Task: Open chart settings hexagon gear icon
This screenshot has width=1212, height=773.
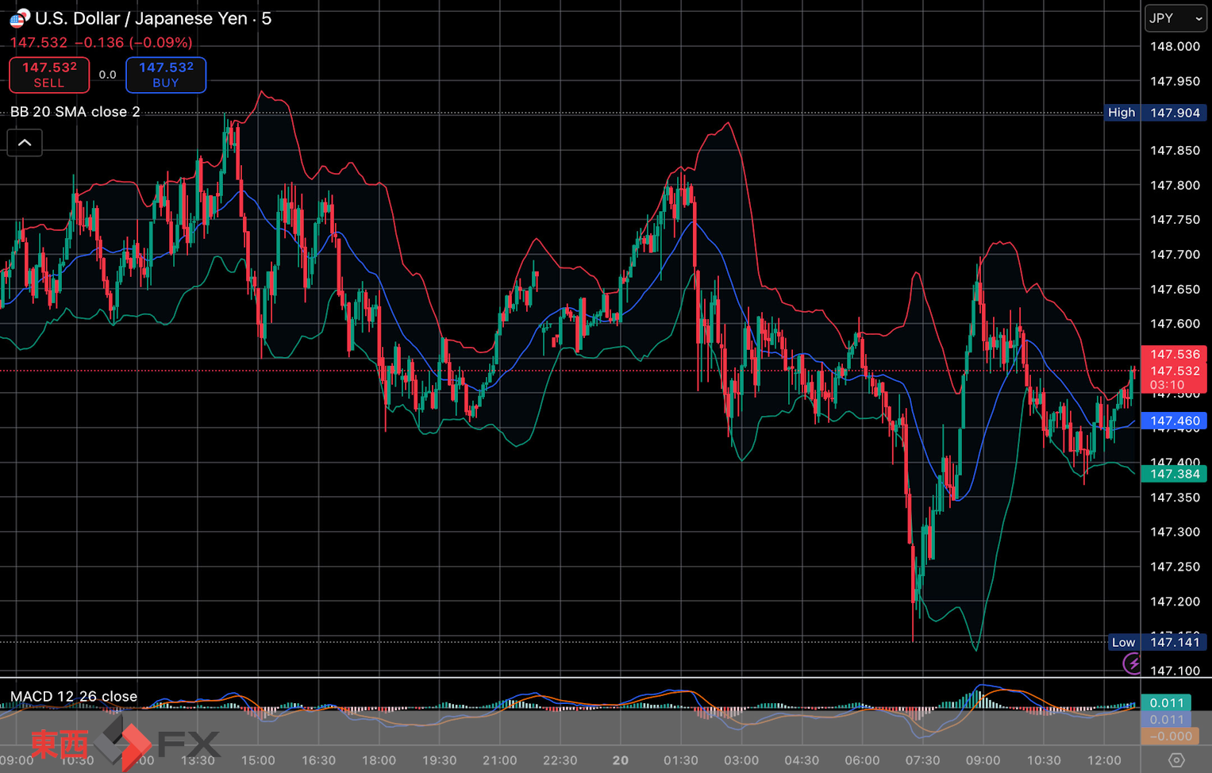Action: pos(1175,760)
